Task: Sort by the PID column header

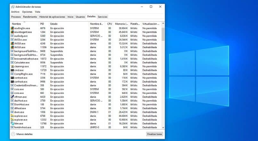Action: tap(44, 24)
